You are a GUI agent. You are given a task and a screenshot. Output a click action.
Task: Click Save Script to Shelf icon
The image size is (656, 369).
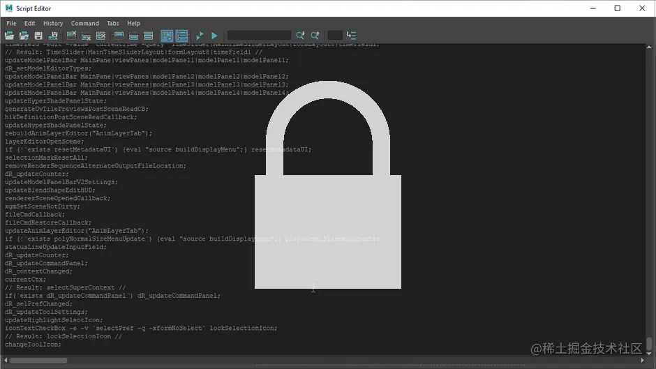[53, 36]
